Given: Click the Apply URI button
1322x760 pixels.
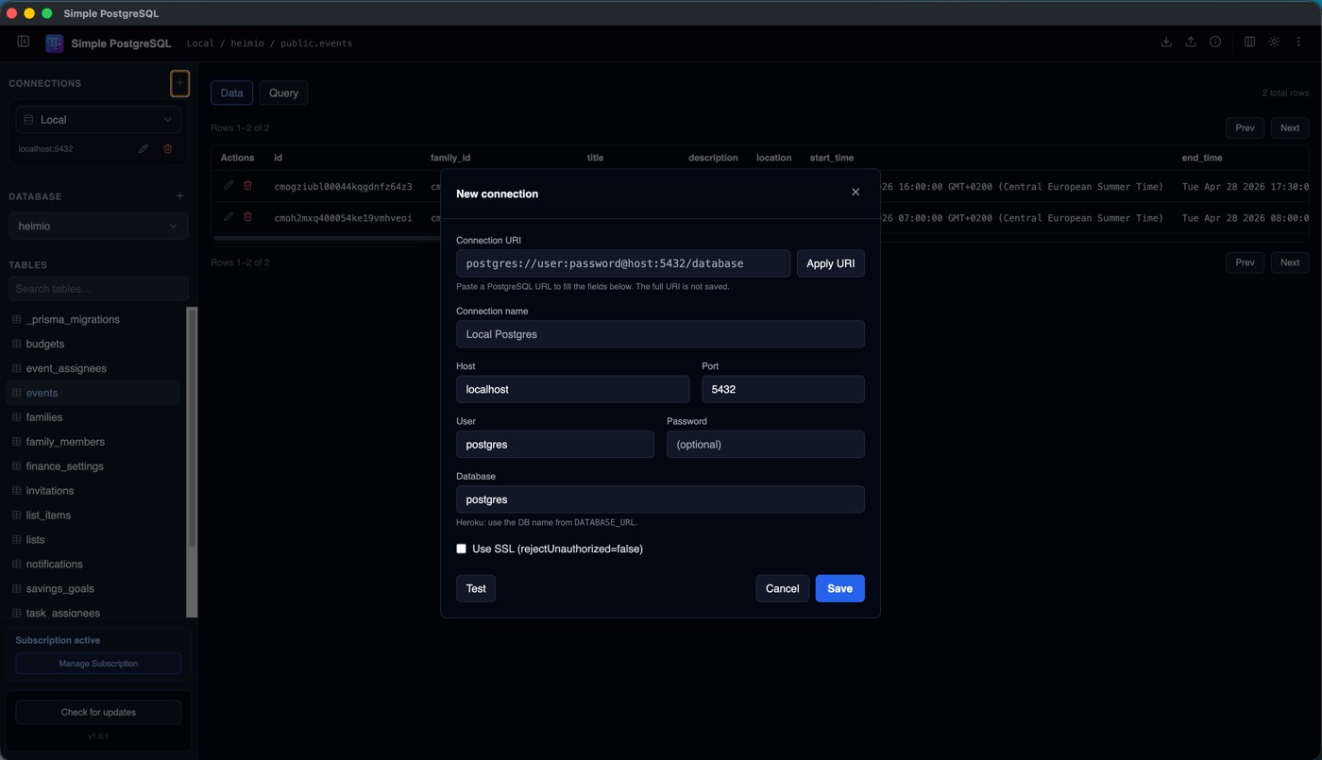Looking at the screenshot, I should 830,263.
